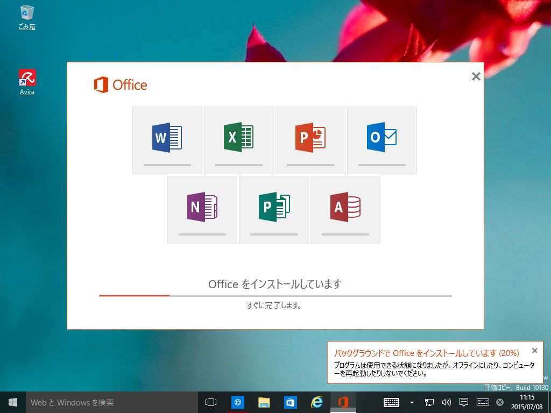Launch Internet Explorer from taskbar
Viewport: 551px width, 413px height.
[316, 402]
